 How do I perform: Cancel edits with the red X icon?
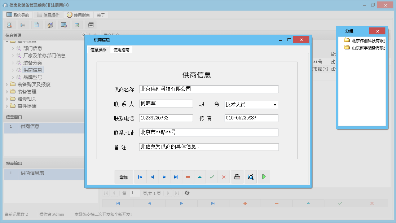223,177
